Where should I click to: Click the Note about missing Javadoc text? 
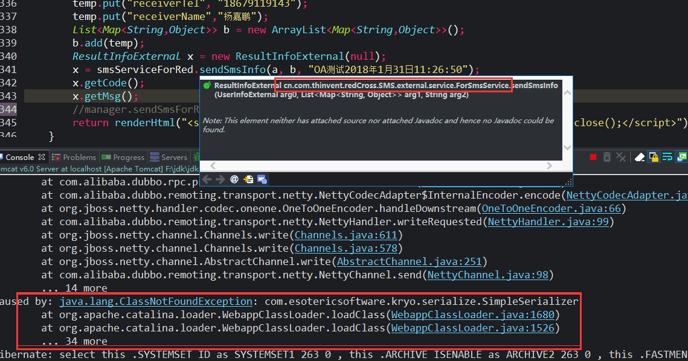coord(378,124)
